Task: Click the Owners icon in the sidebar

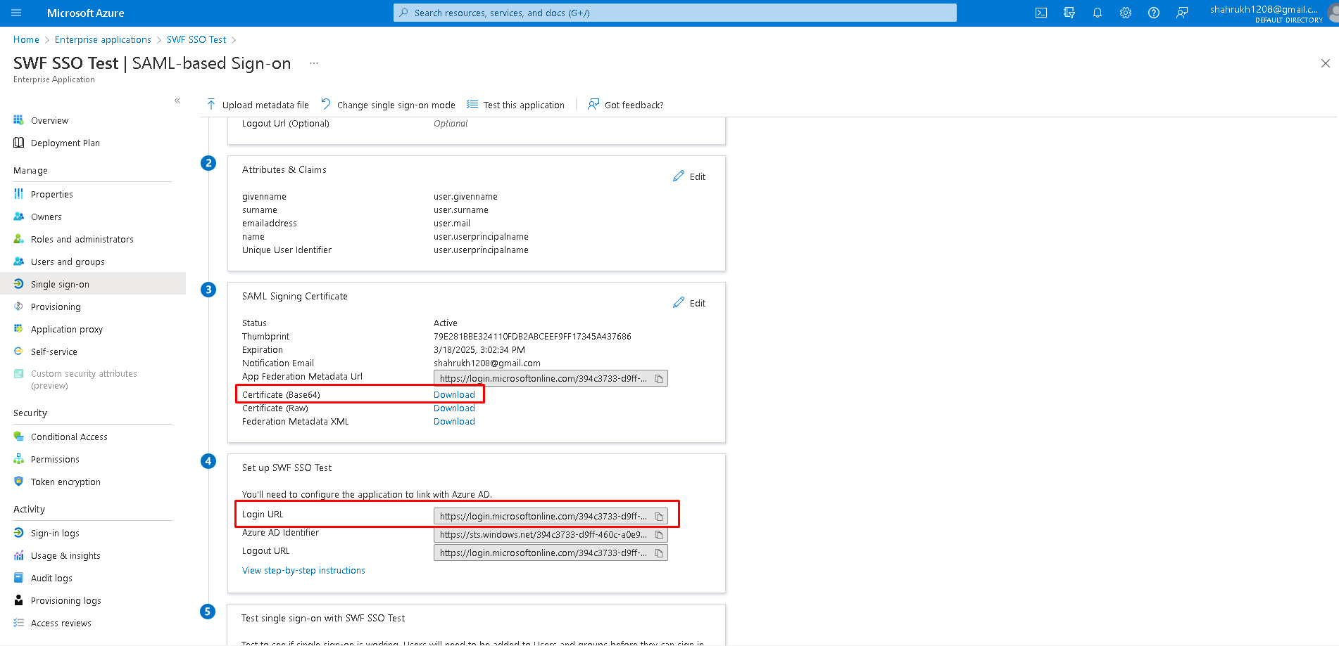Action: pos(19,217)
